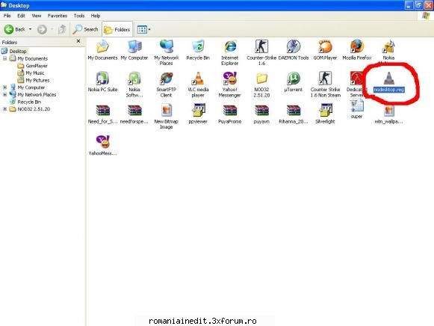This screenshot has height=326, width=434.
Task: Select My Network Places icon in file area
Action: pyautogui.click(x=167, y=52)
